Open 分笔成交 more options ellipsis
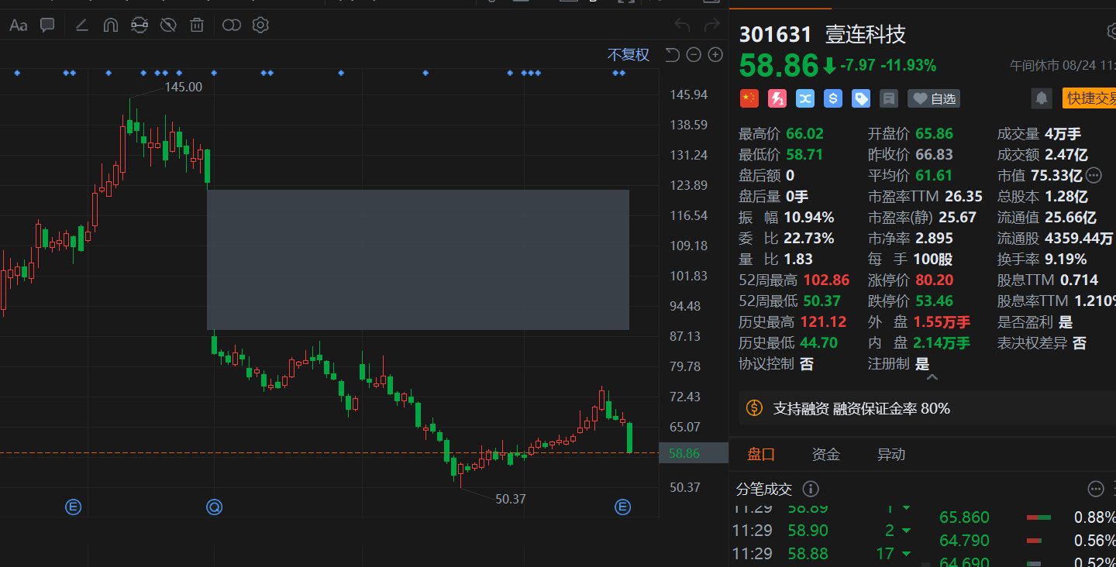 [x=1096, y=489]
